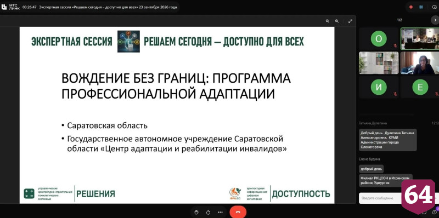The width and height of the screenshot is (439, 218).
Task: Click 'РЕШАЕМ СЕГОДНЯ — ДОСТУПНО ДЛЯ ВСЕХ' header
Action: 224,42
